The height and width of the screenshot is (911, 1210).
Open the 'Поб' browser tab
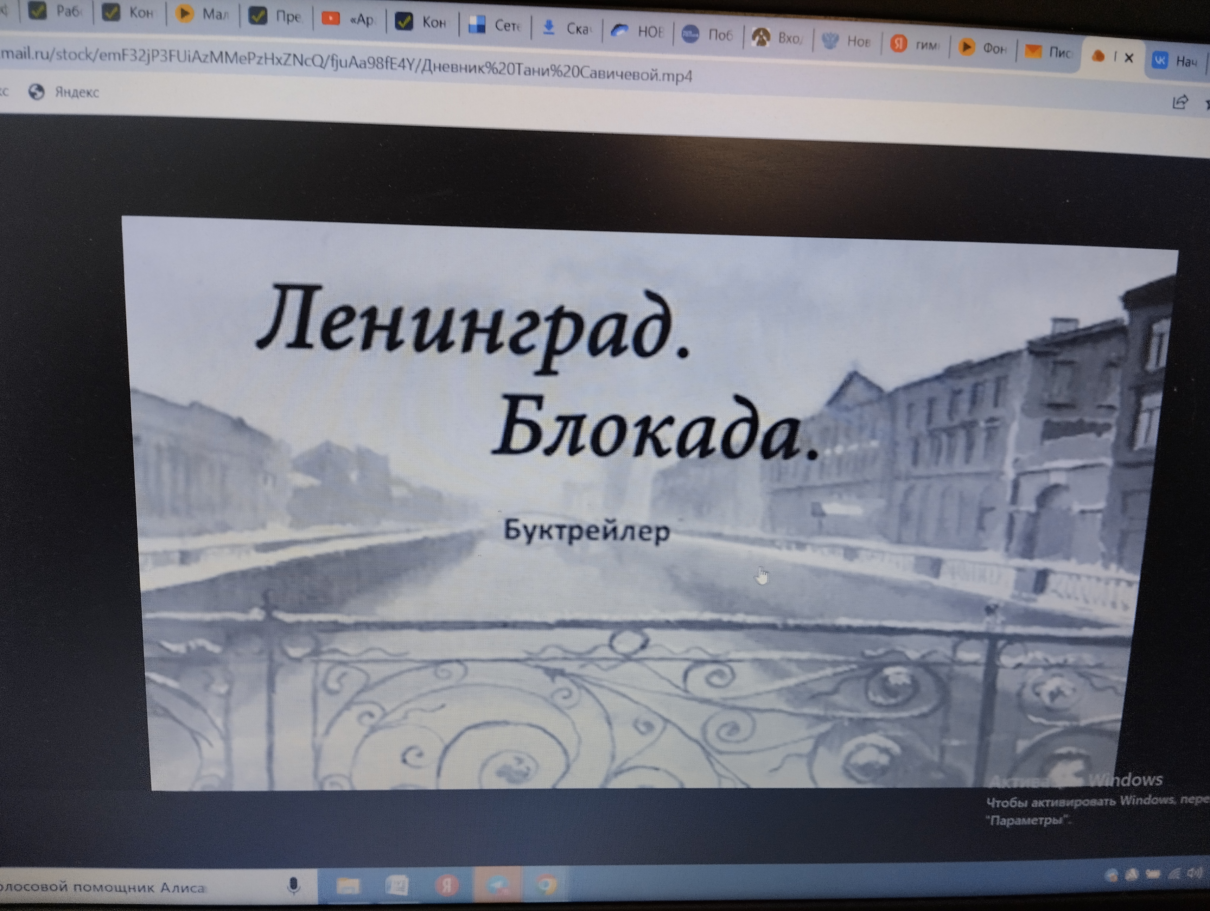coord(708,35)
